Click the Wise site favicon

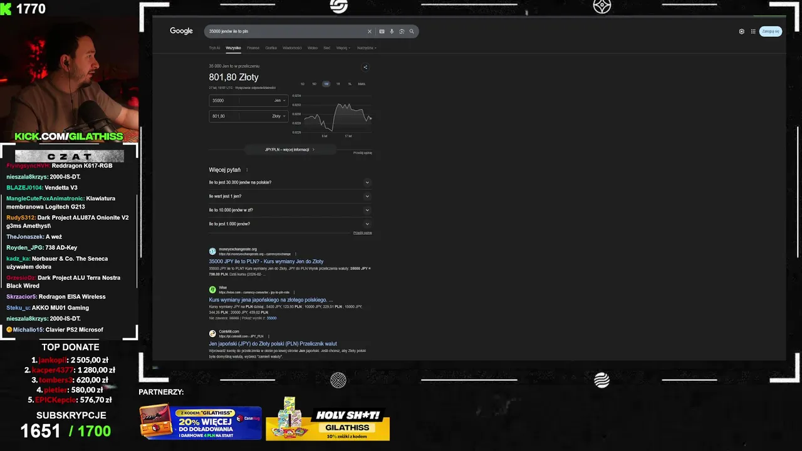click(212, 290)
